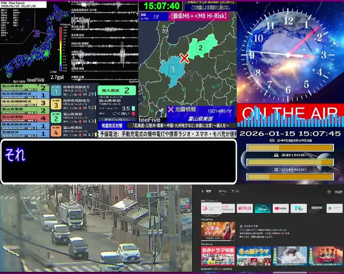Open the YouTube app tile
Image resolution: width=344 pixels, height=274 pixels.
coord(281,208)
